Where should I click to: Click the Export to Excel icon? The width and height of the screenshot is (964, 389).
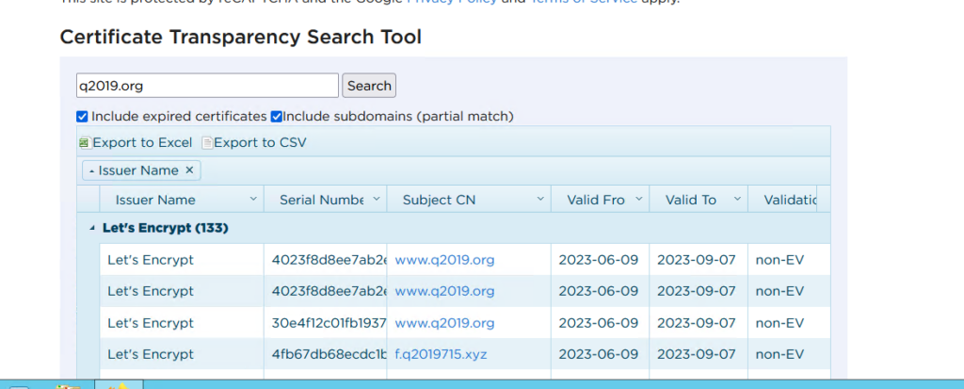[84, 143]
